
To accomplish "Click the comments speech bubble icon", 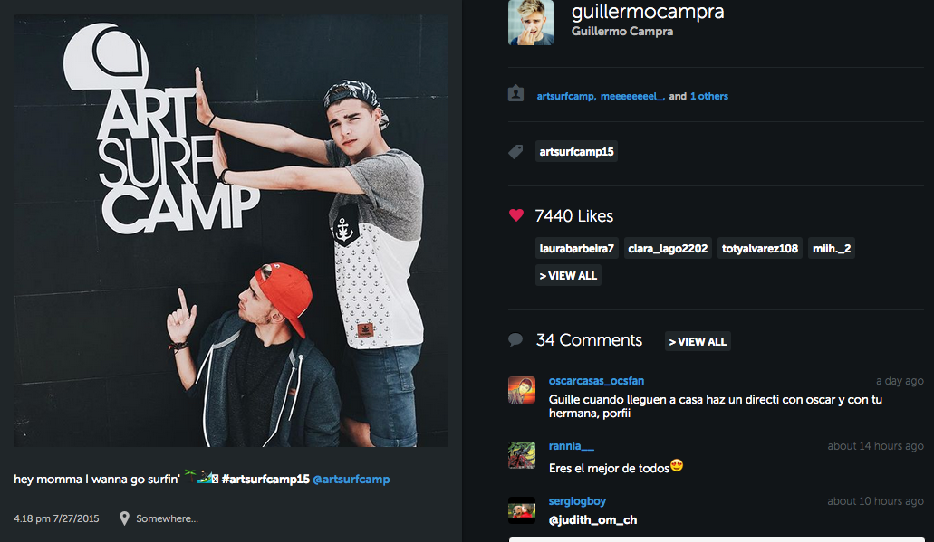I will (515, 339).
